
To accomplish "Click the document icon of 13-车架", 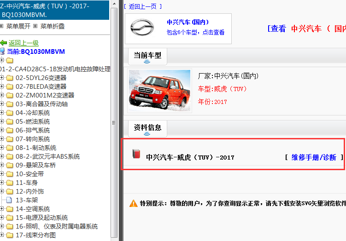I will coord(9,200).
